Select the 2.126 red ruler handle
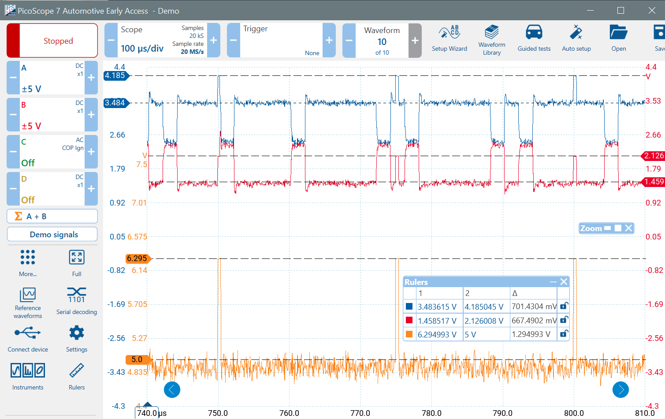 653,156
